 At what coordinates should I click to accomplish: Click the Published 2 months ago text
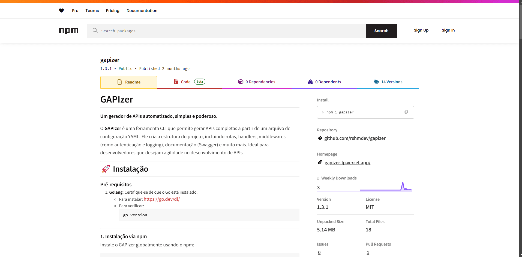click(x=164, y=69)
